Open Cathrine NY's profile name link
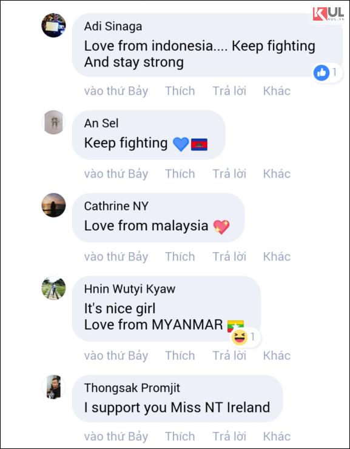The height and width of the screenshot is (449, 350). click(116, 206)
